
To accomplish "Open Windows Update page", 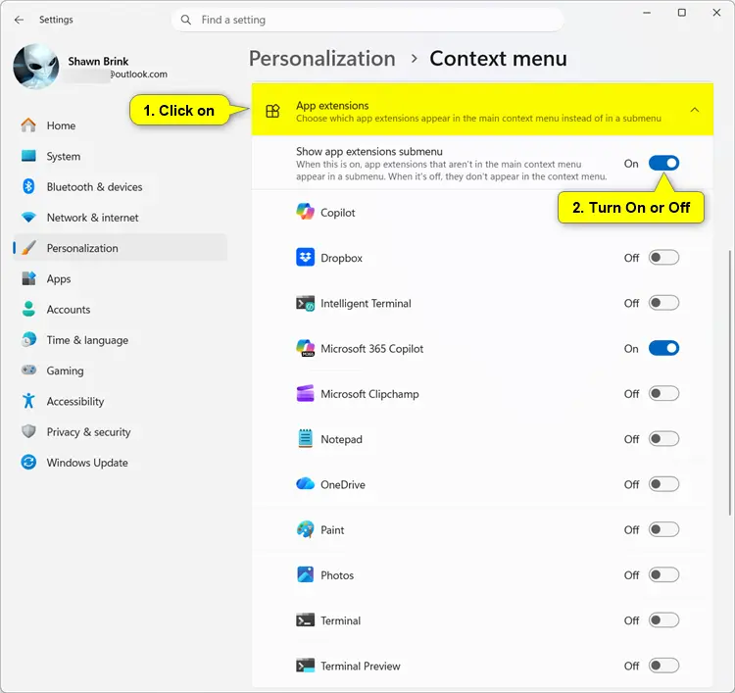I will 120,463.
